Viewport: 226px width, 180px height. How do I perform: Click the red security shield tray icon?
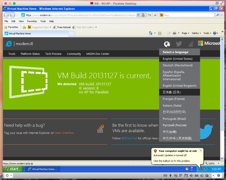click(x=200, y=169)
